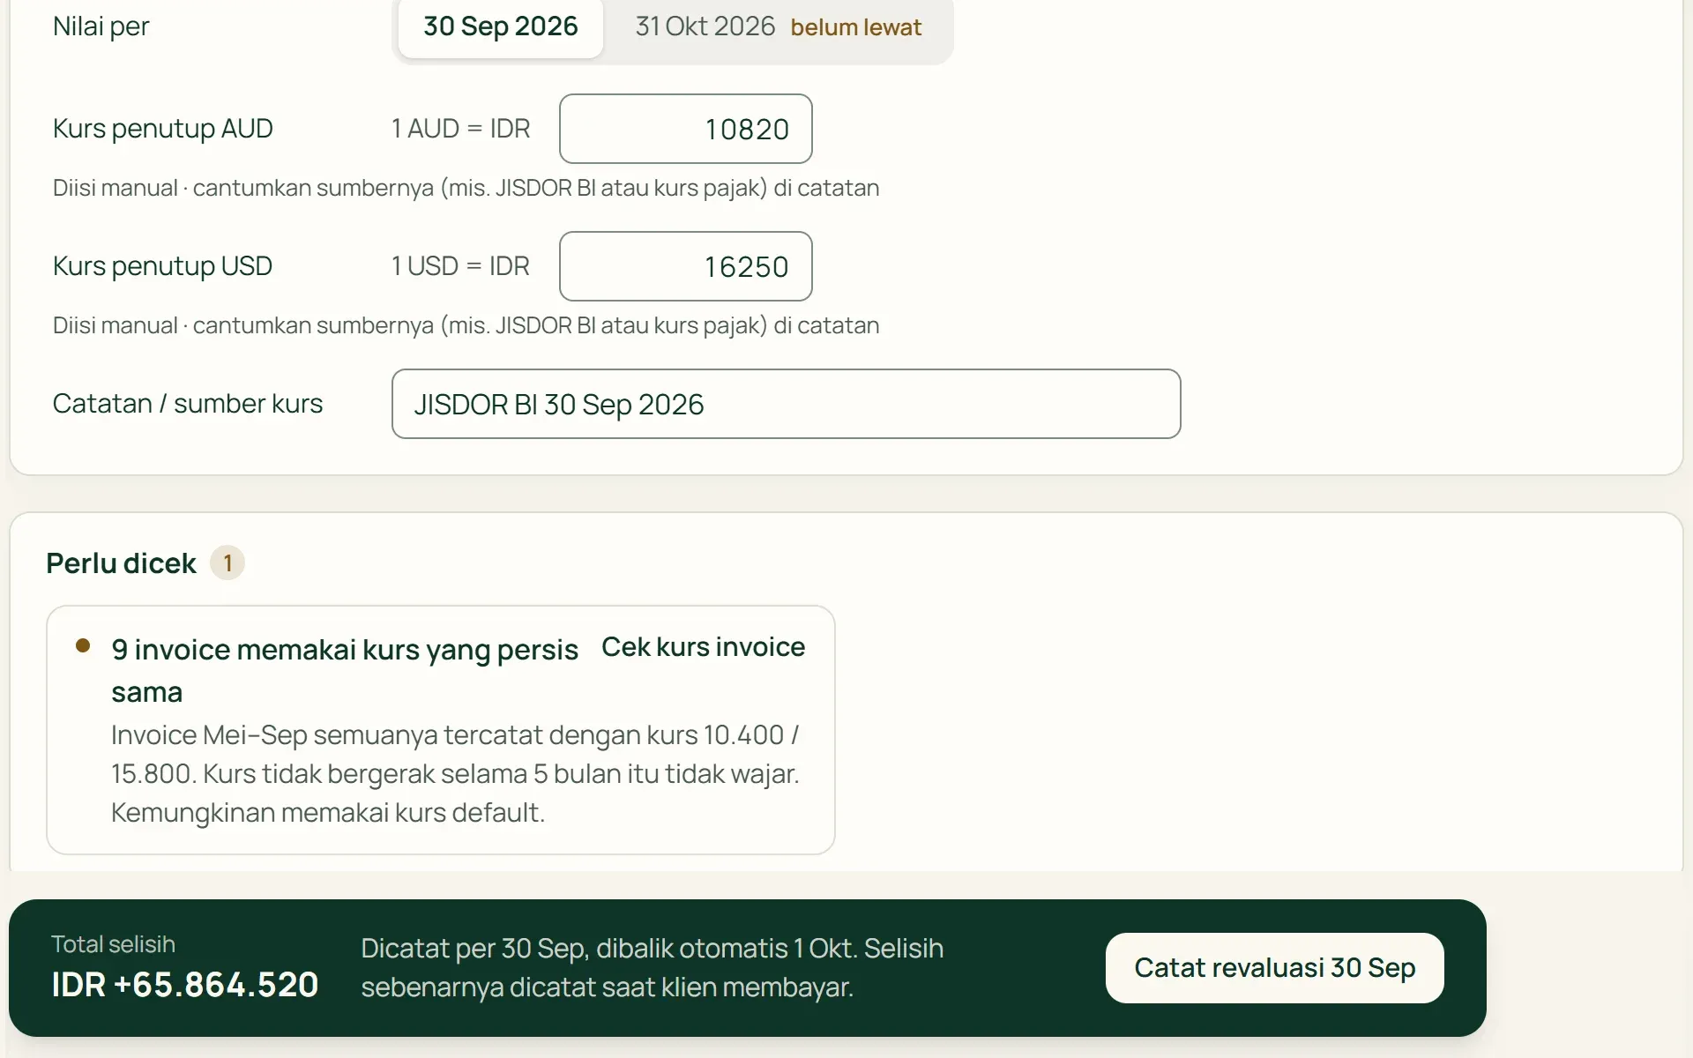Click the 'Perlu dicek' section heading

click(121, 563)
